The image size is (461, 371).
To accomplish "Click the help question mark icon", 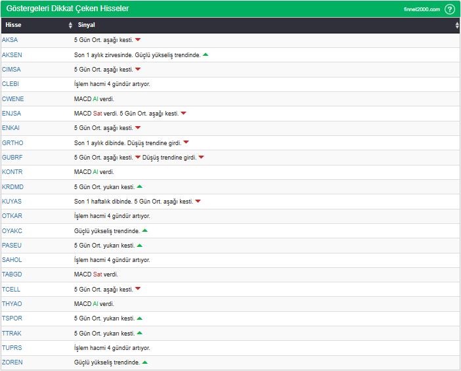I will coord(450,9).
